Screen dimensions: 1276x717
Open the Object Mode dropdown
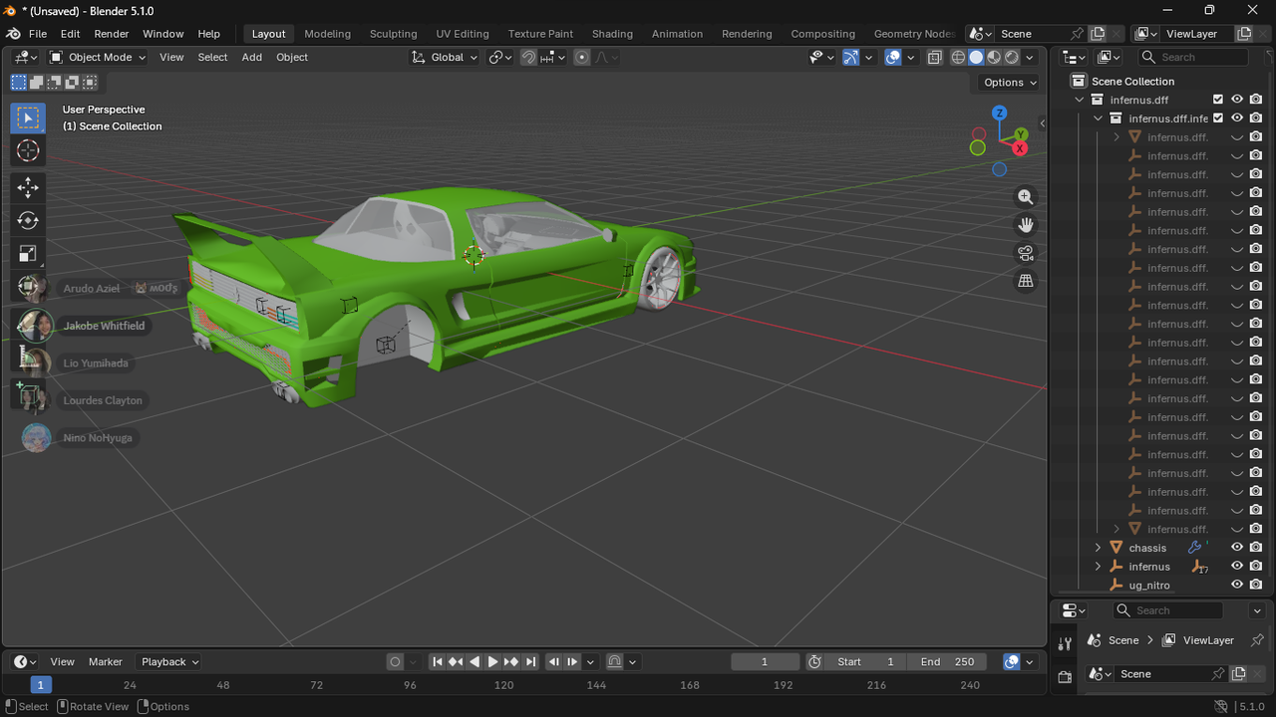click(x=98, y=57)
